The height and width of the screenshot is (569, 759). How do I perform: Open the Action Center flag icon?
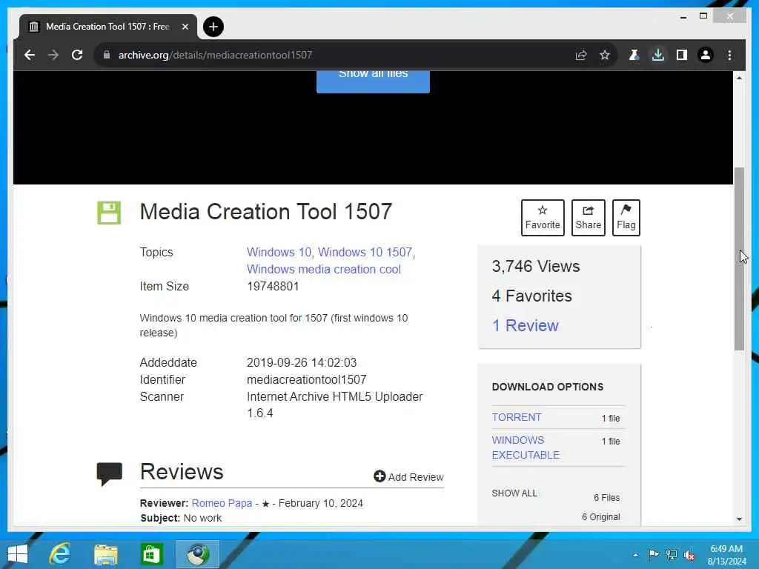[653, 554]
